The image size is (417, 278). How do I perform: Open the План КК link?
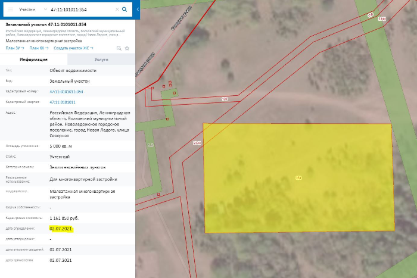39,48
